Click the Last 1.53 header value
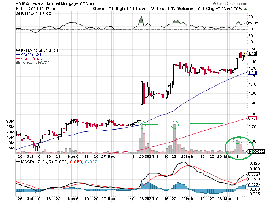Image resolution: width=266 pixels, height=202 pixels. [x=166, y=8]
